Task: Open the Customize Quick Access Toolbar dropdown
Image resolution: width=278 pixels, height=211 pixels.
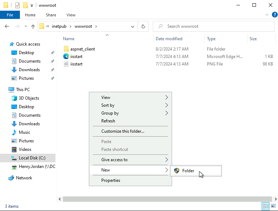Action: pyautogui.click(x=32, y=6)
